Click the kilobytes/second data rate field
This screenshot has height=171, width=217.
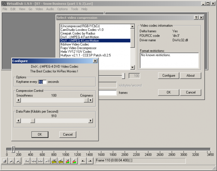click(x=108, y=85)
